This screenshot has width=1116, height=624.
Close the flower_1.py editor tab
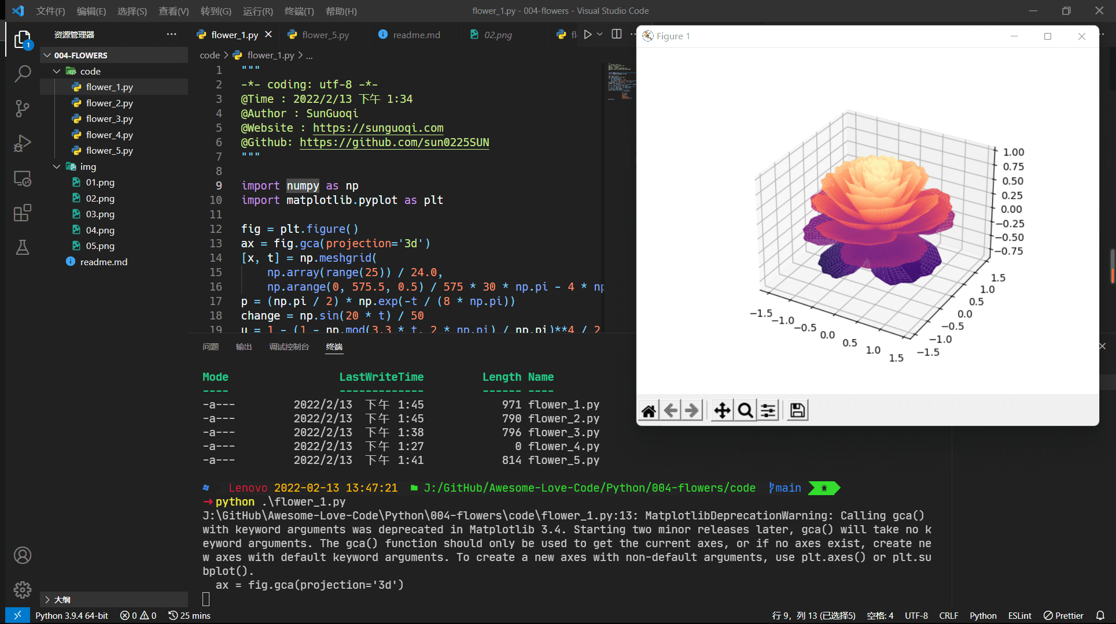click(x=268, y=35)
